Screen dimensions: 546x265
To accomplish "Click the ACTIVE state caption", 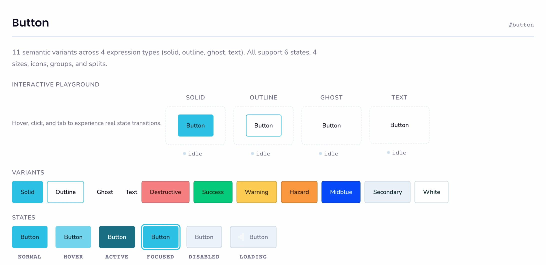I will (x=117, y=257).
